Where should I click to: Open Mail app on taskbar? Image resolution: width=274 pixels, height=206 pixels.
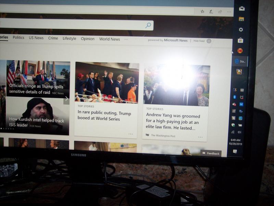click(x=242, y=9)
